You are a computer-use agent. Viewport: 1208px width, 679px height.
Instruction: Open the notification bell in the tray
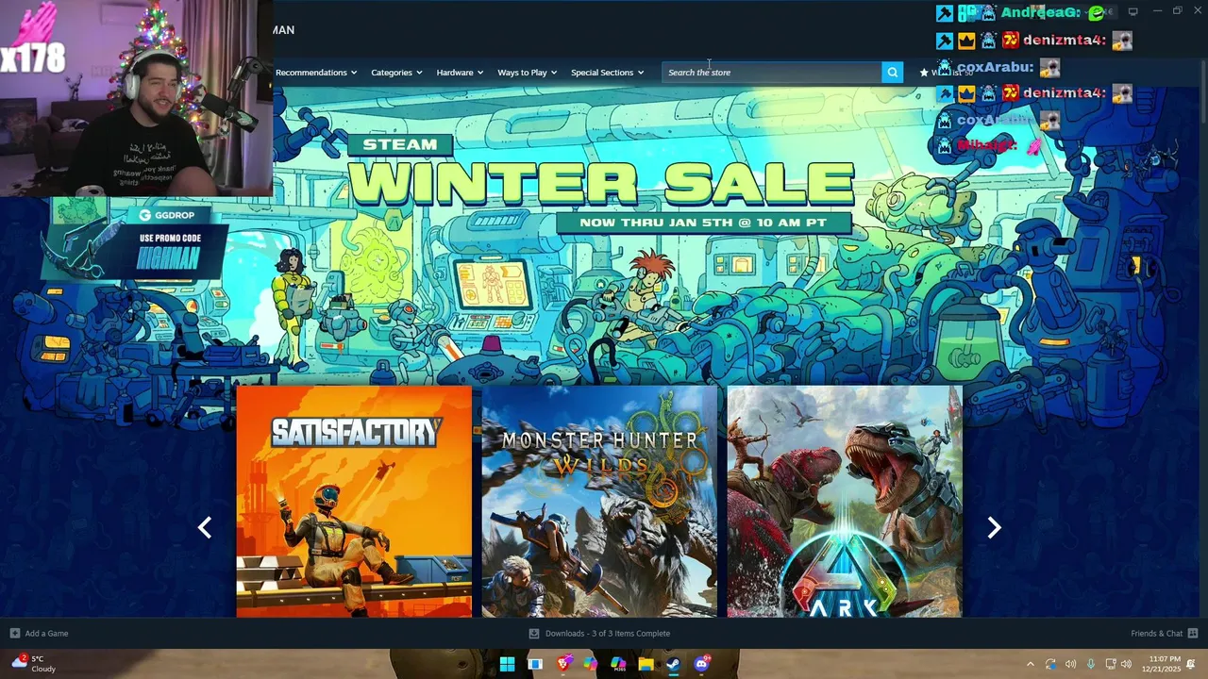point(1191,664)
